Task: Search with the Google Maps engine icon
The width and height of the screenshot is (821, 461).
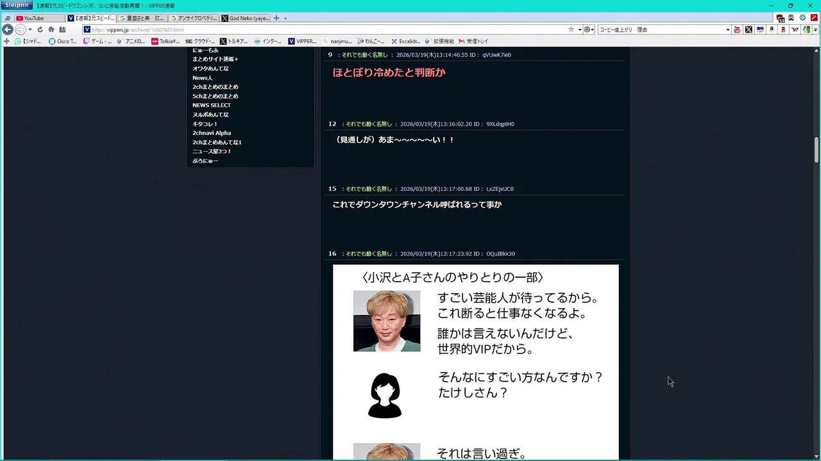Action: [806, 29]
